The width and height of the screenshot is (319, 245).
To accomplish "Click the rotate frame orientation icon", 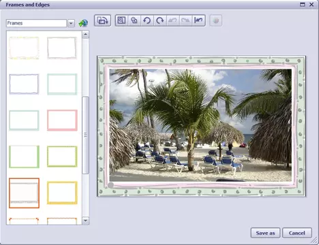I will [x=102, y=20].
